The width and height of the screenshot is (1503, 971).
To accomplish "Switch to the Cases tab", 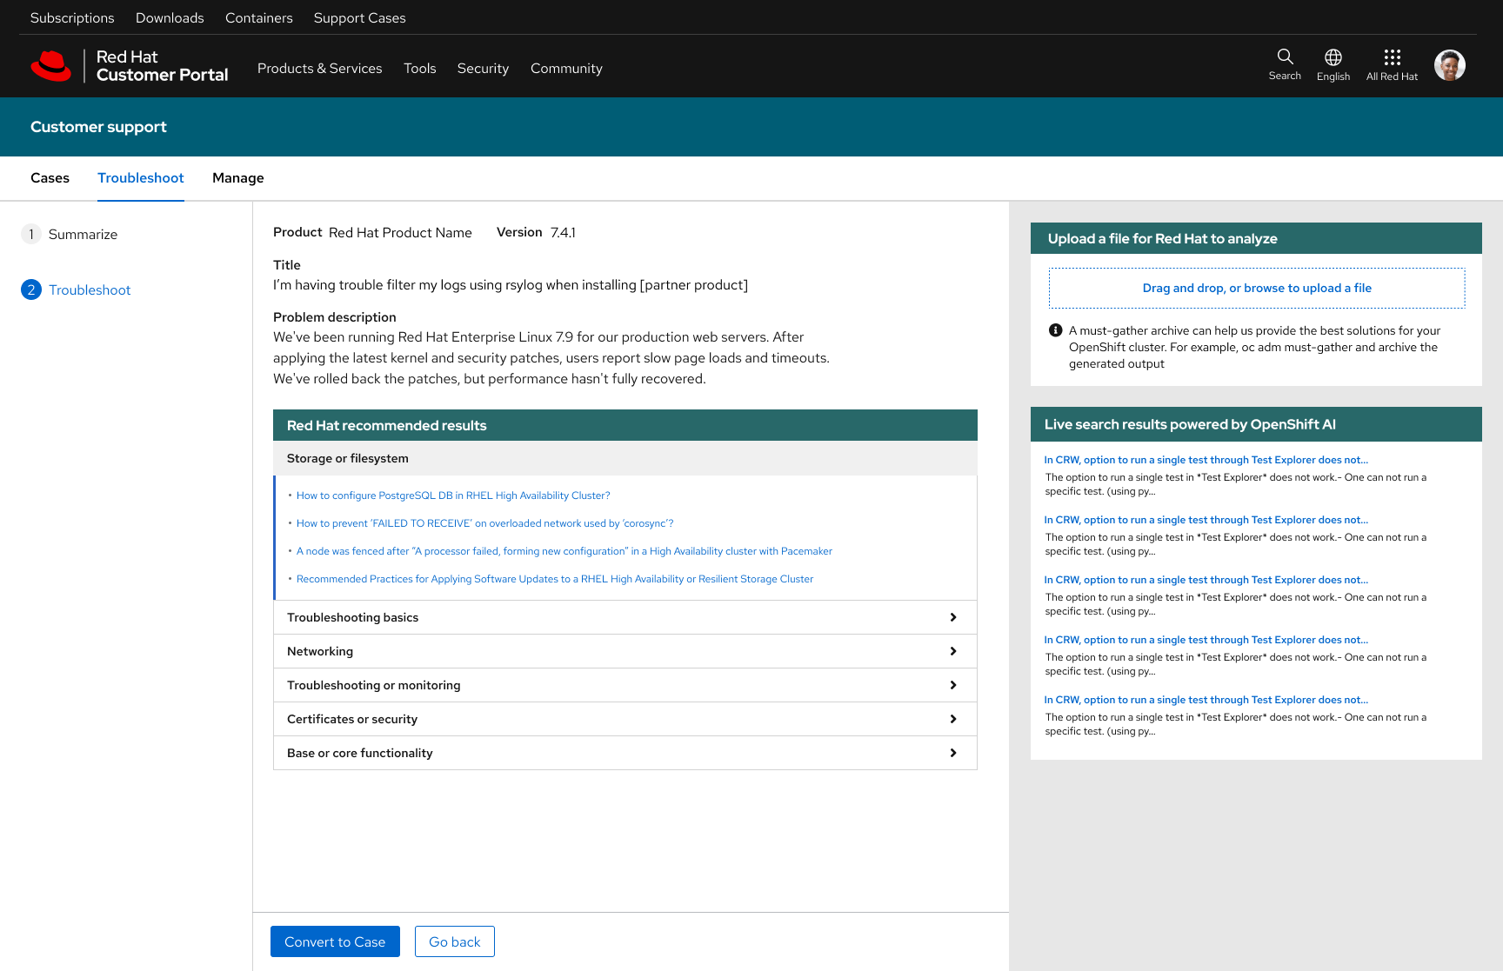I will (50, 177).
